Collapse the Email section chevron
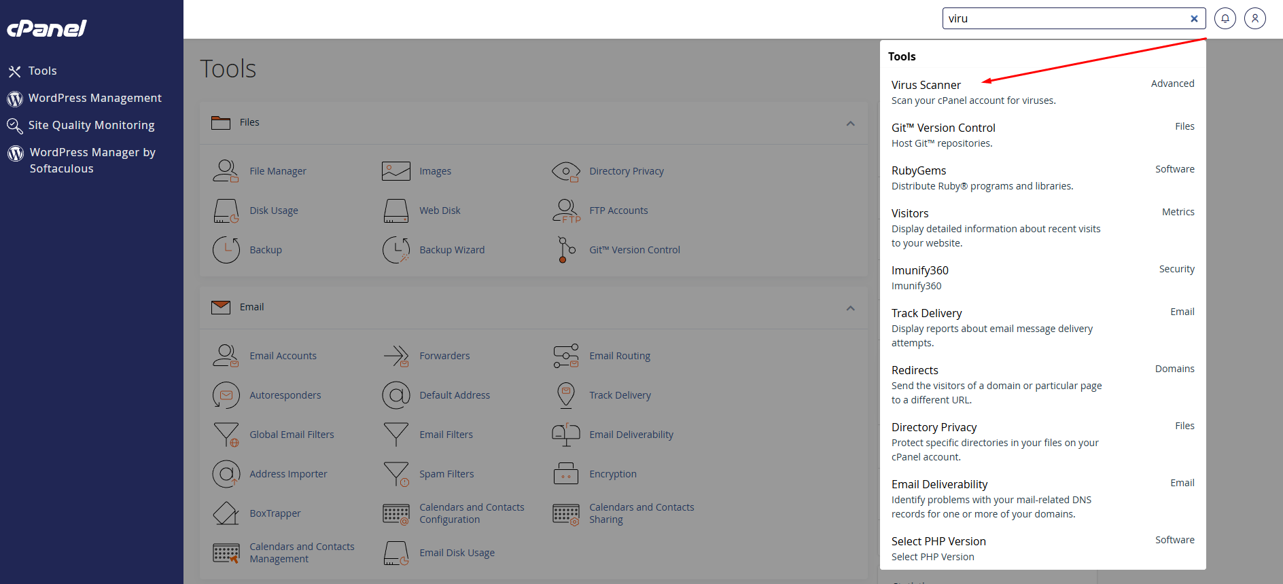The image size is (1283, 584). 850,308
